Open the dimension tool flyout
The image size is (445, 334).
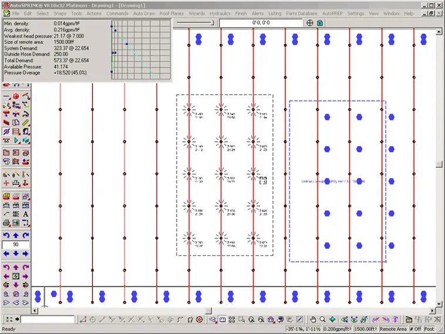26,223
